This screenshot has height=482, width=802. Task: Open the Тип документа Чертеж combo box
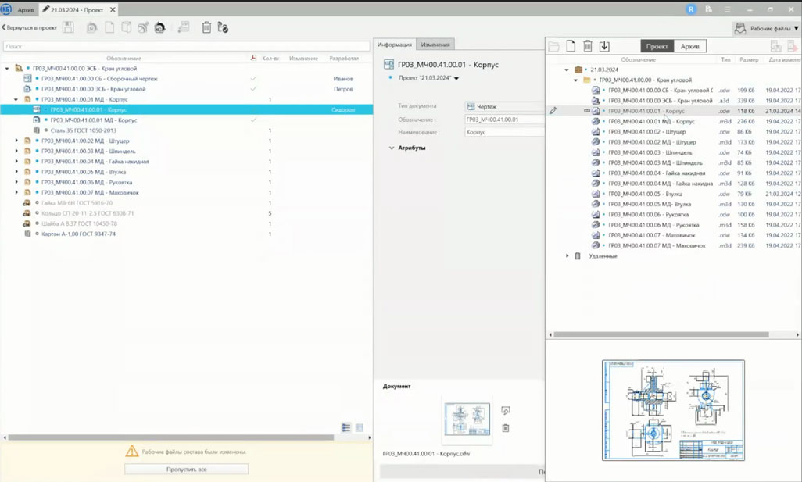click(505, 106)
